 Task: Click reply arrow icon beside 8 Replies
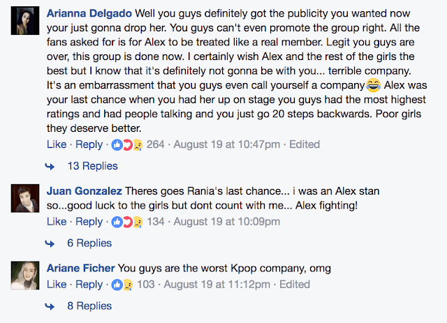coord(50,306)
